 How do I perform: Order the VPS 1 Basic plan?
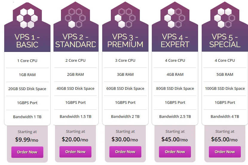point(27,152)
